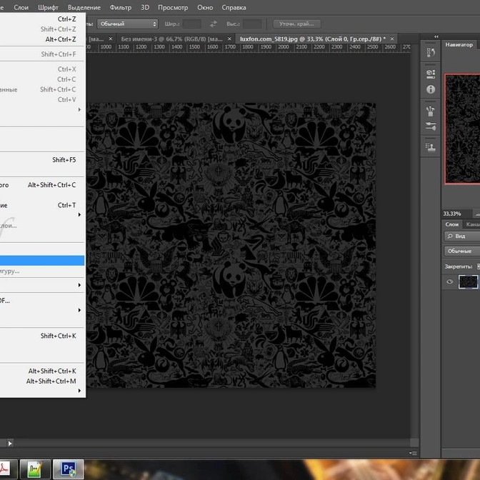Choose the Alt+Shift+Ctrl+K keyboard shortcuts entry
This screenshot has height=480, width=480.
click(x=42, y=371)
